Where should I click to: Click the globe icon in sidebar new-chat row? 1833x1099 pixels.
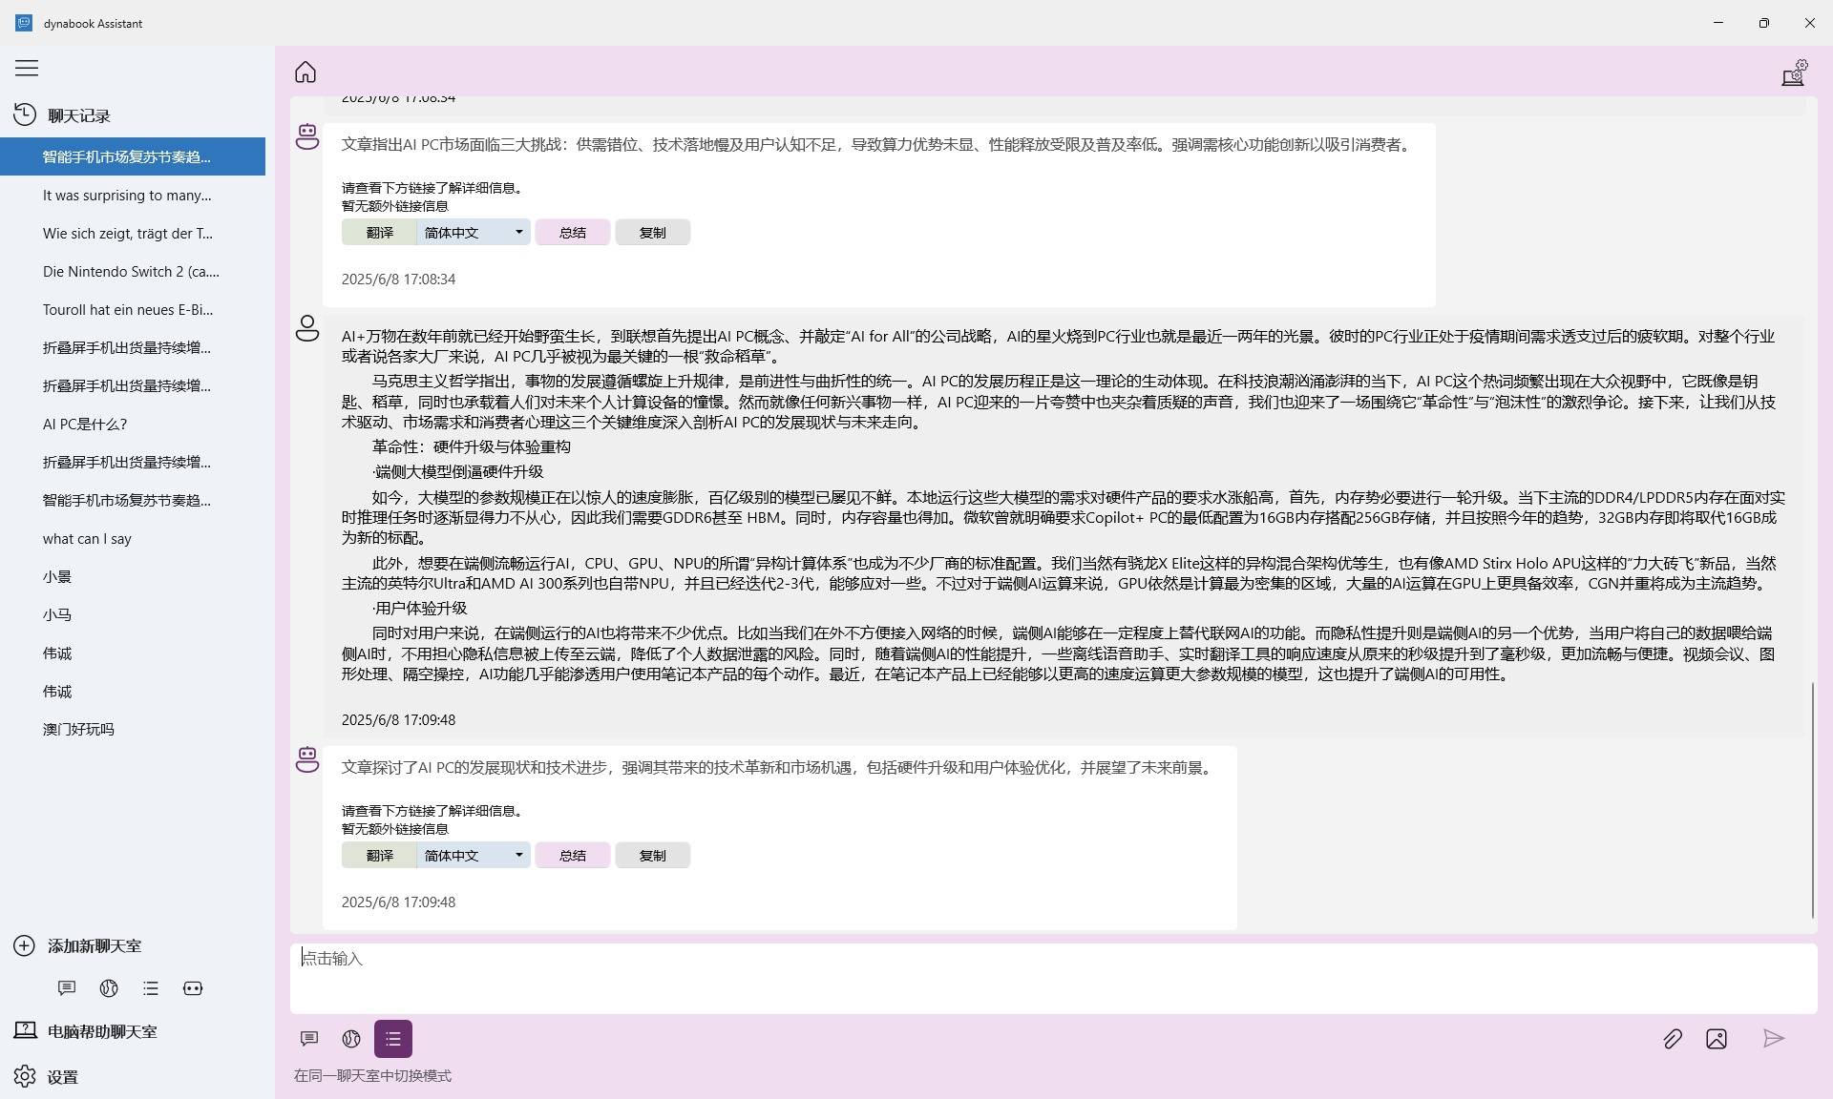point(109,988)
